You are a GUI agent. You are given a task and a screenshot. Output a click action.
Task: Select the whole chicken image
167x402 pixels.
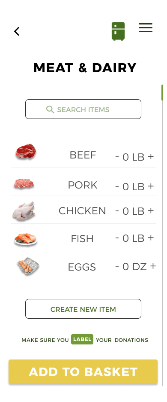tap(24, 211)
